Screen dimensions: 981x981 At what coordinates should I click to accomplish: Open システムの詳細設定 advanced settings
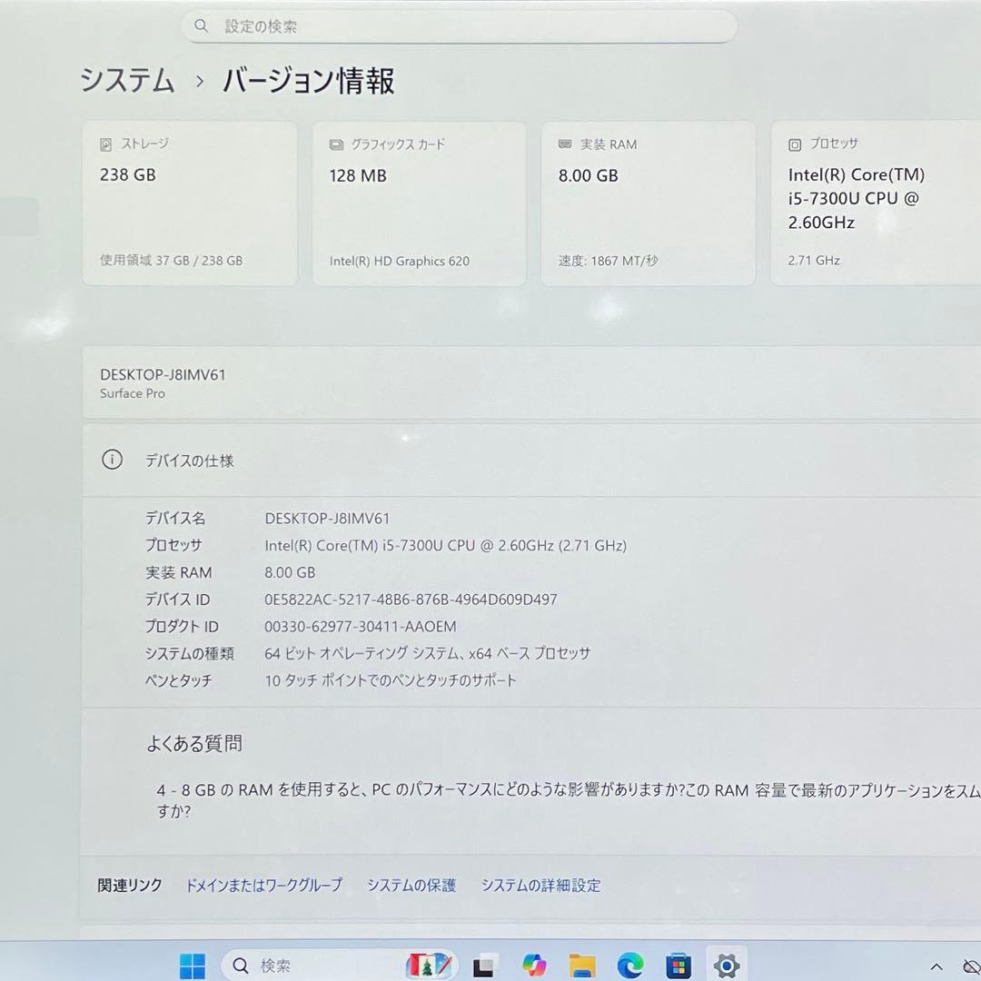tap(541, 885)
